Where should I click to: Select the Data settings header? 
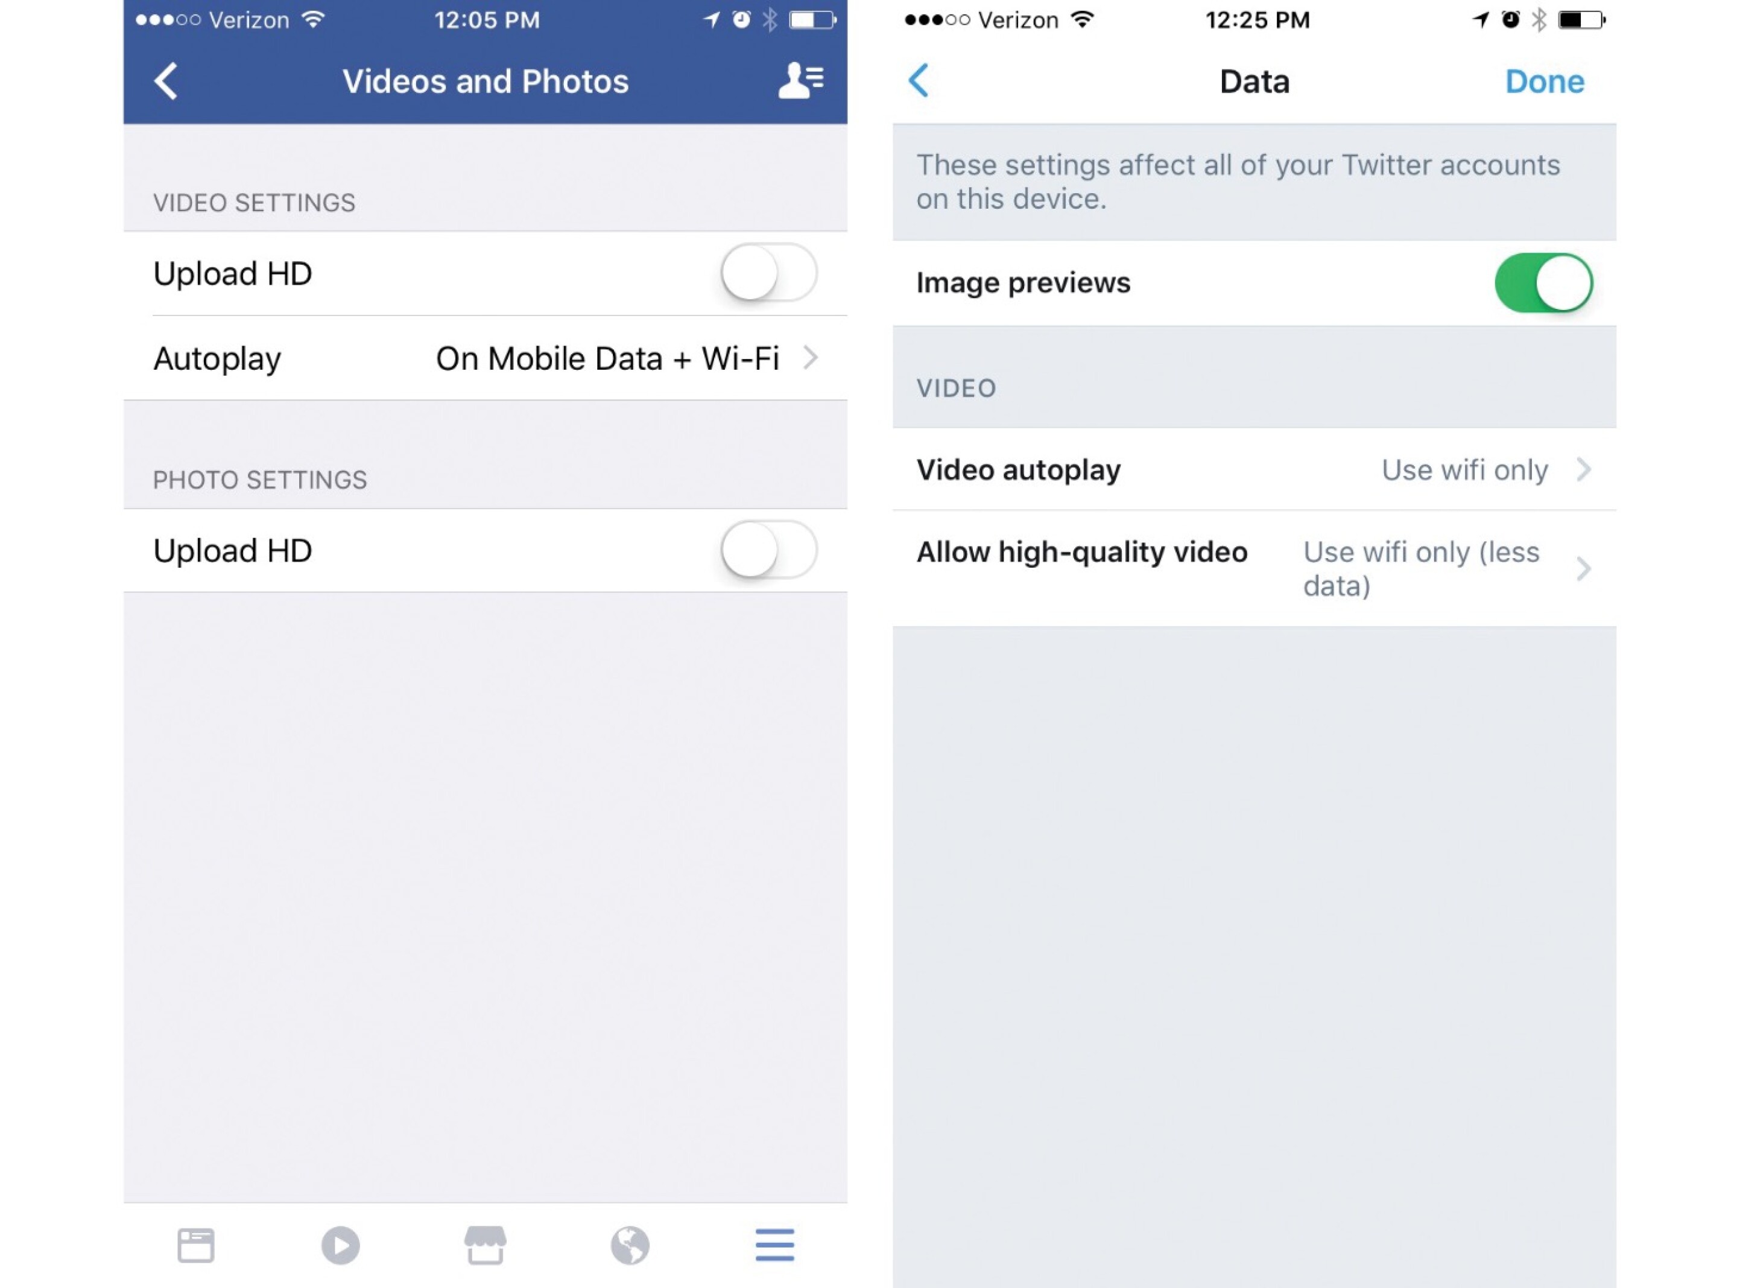pyautogui.click(x=1253, y=80)
